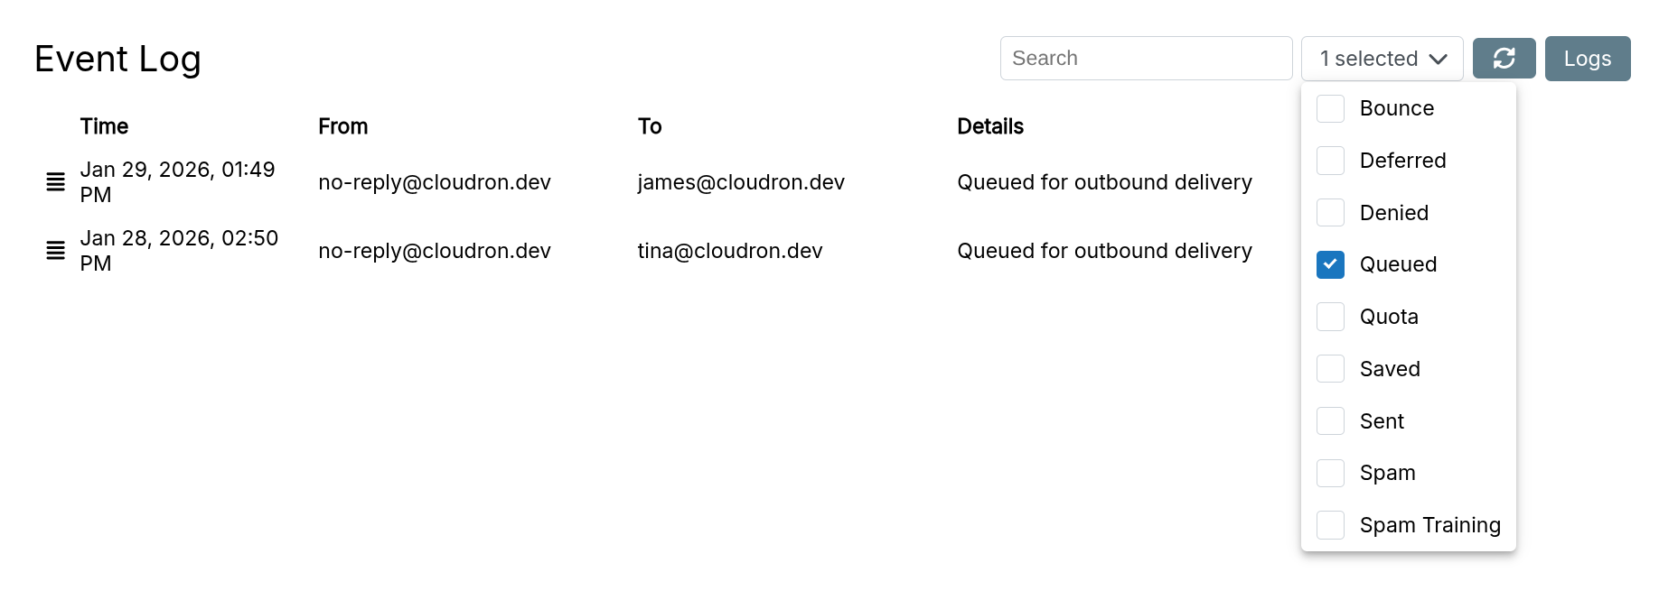Click the Logs button
Screen dimensions: 1659x600
pyautogui.click(x=1587, y=59)
